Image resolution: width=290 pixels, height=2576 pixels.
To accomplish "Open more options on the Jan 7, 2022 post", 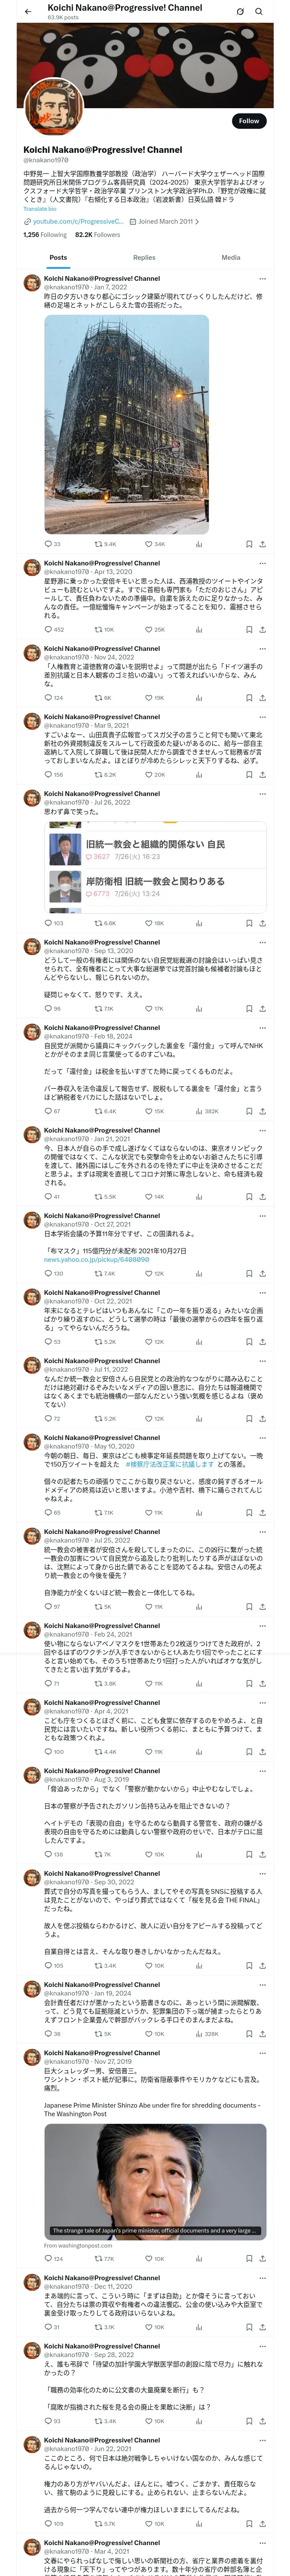I will (262, 279).
